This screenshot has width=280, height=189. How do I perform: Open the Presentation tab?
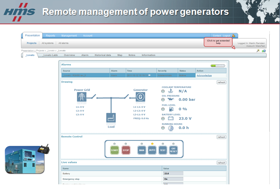[x=32, y=35]
